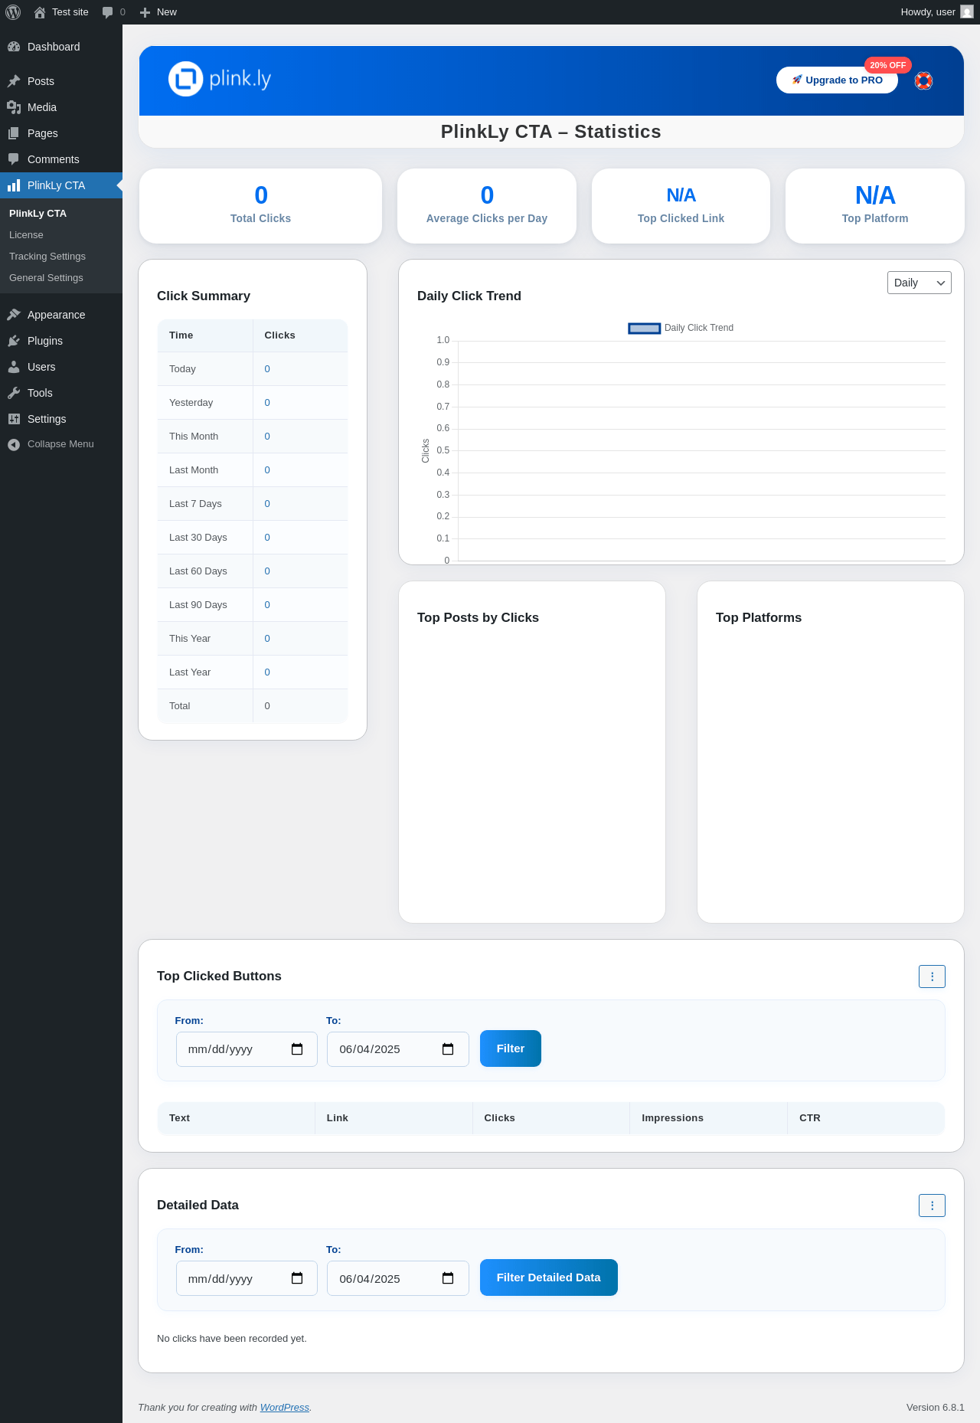This screenshot has width=980, height=1423.
Task: Click the Last Month row label
Action: 194,470
